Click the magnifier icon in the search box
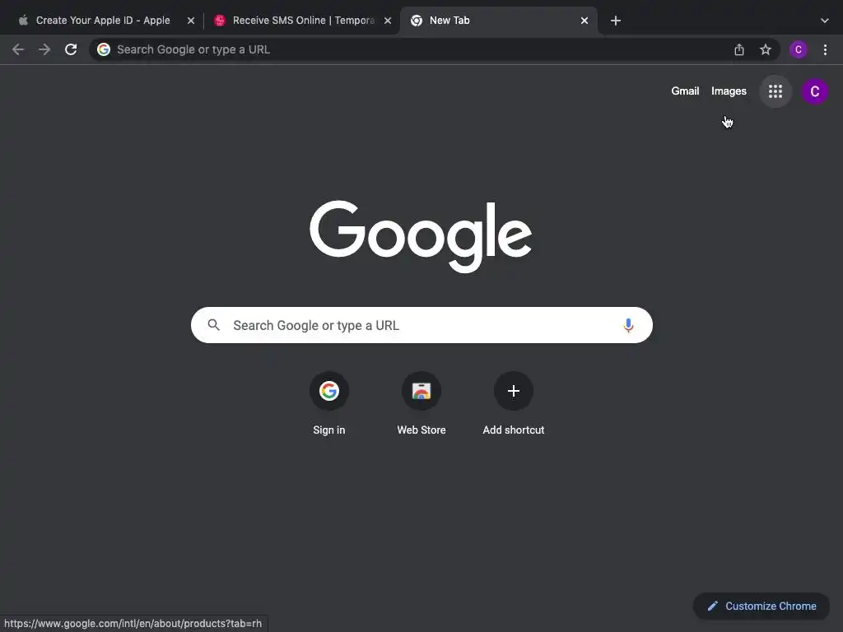This screenshot has height=632, width=843. (214, 325)
